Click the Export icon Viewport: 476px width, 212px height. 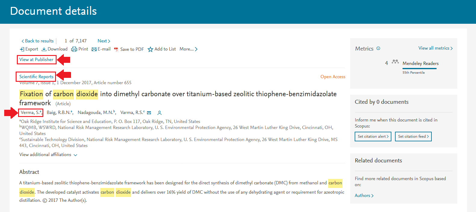(22, 49)
